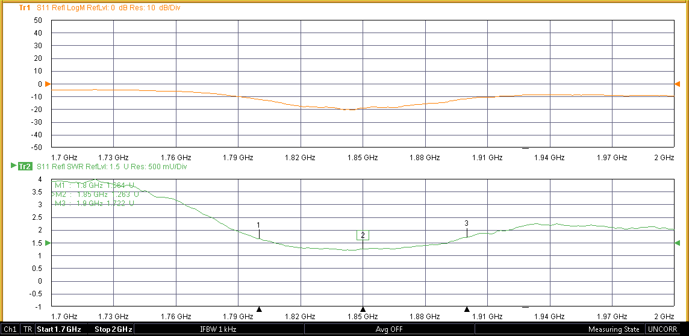This screenshot has width=689, height=336.
Task: Click the orange left reference level indicator
Action: point(48,84)
